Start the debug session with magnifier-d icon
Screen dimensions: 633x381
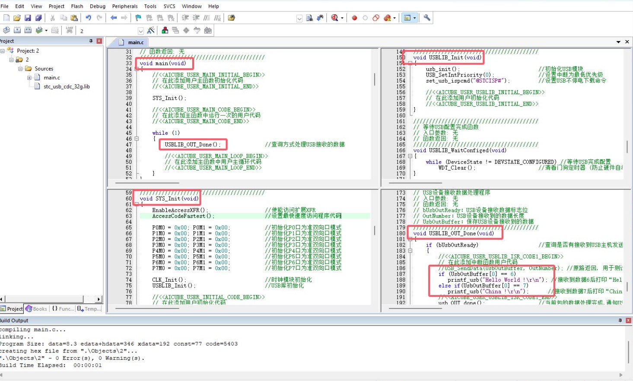point(334,18)
